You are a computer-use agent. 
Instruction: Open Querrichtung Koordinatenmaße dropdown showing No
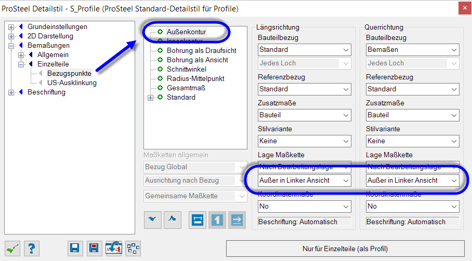pyautogui.click(x=412, y=207)
